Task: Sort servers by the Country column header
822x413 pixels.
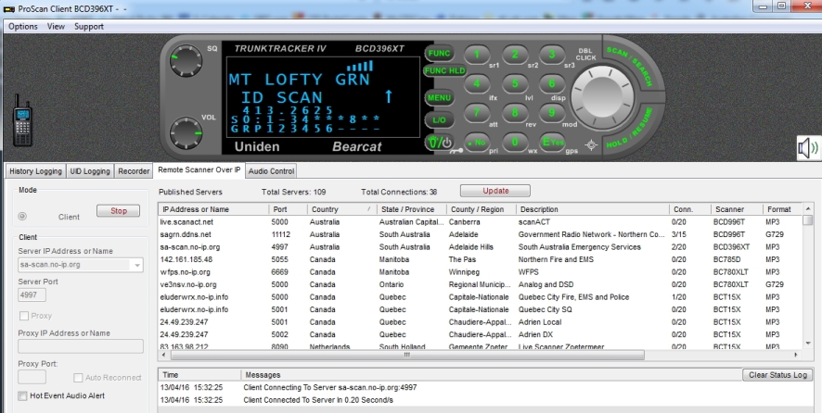Action: pyautogui.click(x=341, y=209)
